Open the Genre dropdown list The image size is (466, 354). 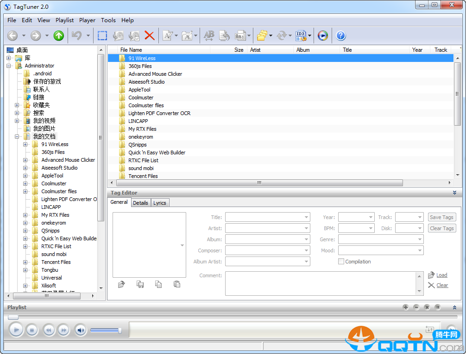click(420, 239)
